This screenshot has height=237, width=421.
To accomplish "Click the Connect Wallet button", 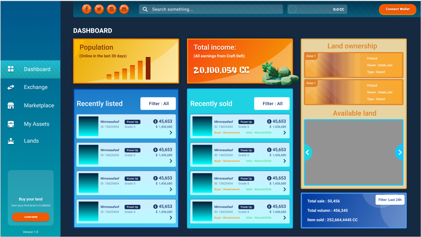I will coord(397,9).
